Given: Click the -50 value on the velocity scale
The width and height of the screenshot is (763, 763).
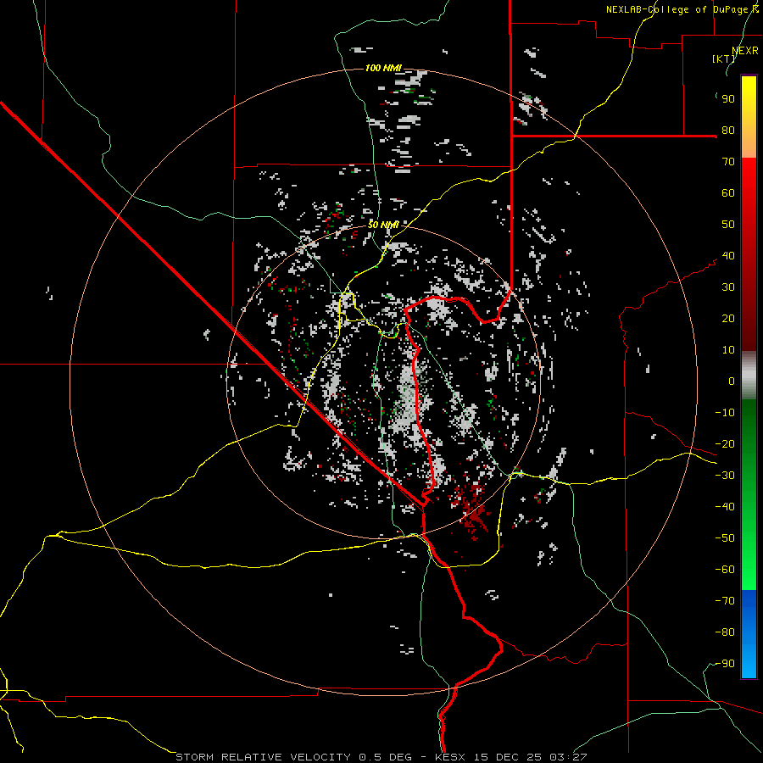Looking at the screenshot, I should 725,538.
